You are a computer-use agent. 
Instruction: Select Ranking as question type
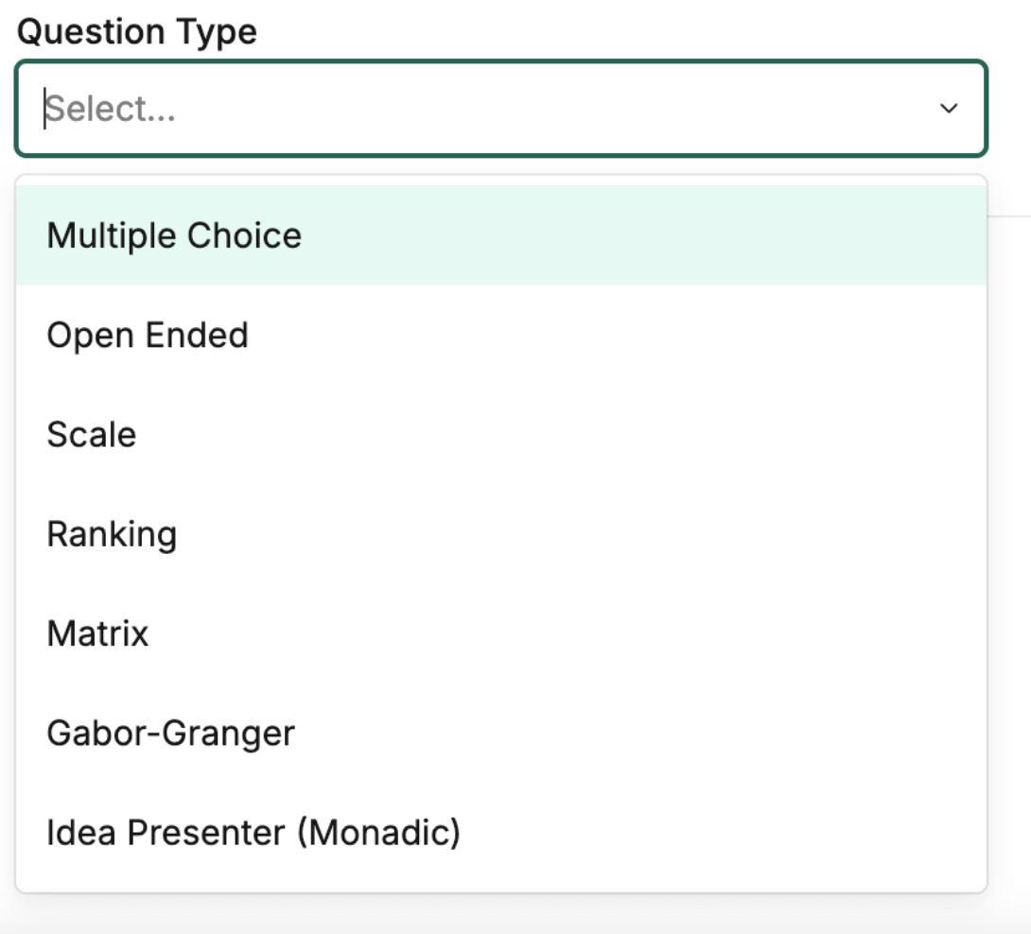(x=112, y=534)
